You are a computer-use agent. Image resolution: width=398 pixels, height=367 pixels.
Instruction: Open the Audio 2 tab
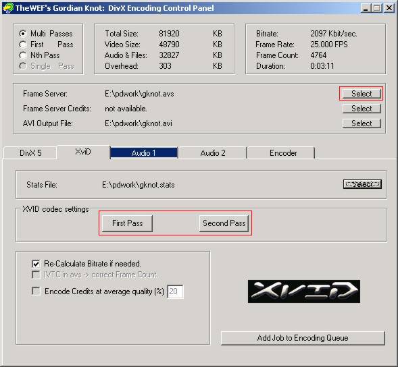click(213, 153)
